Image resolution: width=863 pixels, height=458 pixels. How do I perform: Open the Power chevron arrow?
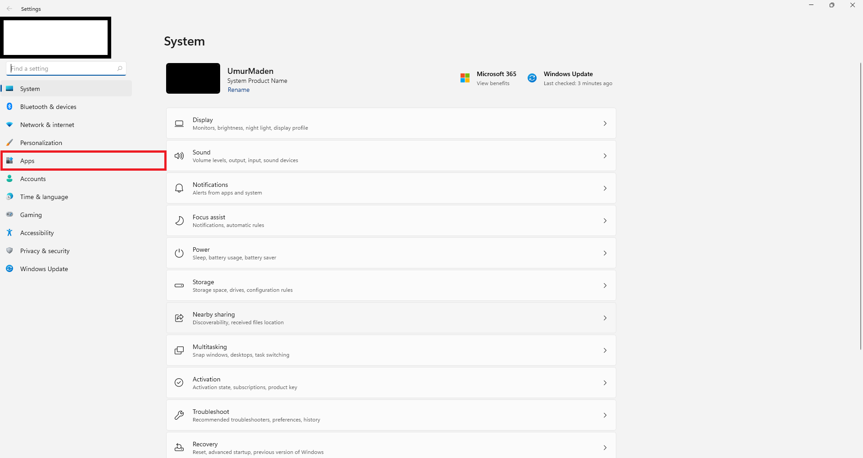click(605, 253)
